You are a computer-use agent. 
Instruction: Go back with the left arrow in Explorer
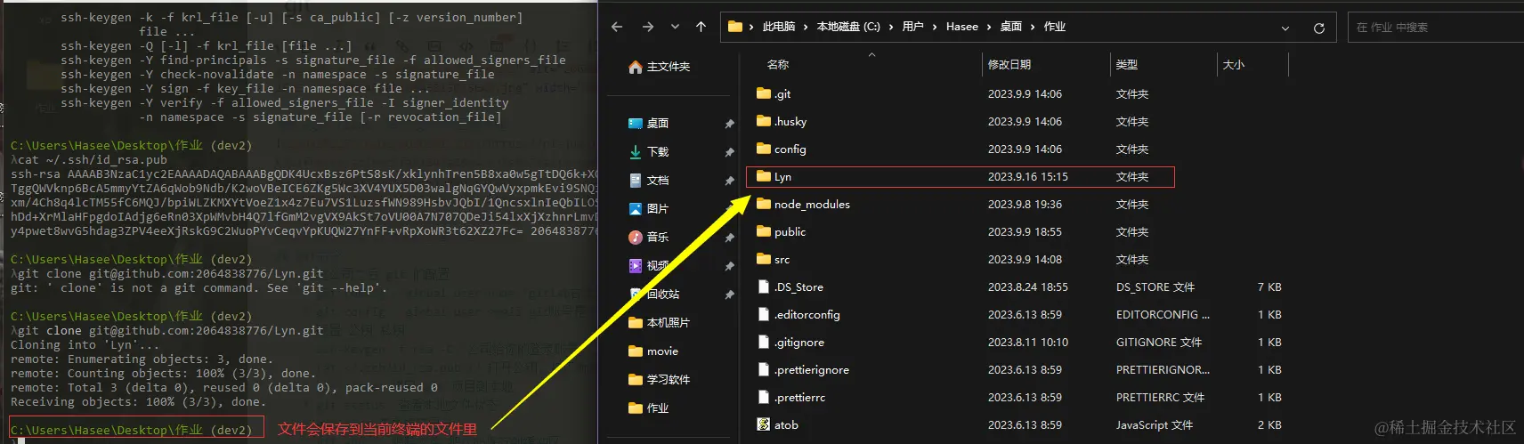617,27
